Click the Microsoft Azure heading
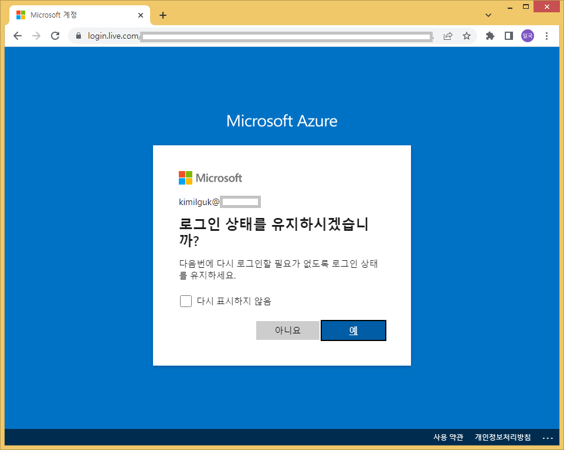The image size is (564, 450). 282,121
